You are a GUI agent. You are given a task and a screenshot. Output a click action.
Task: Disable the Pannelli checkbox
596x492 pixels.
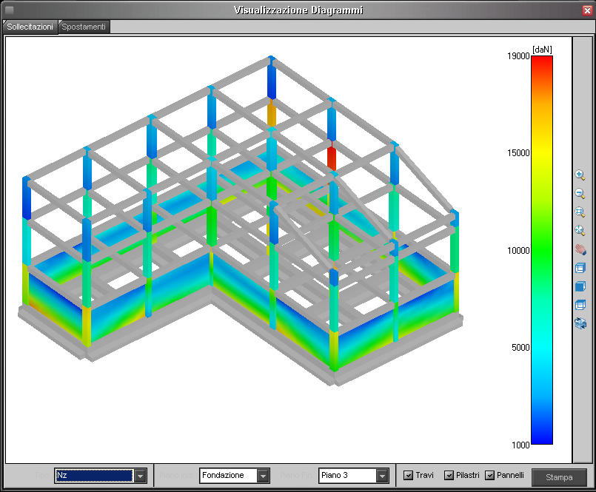489,475
